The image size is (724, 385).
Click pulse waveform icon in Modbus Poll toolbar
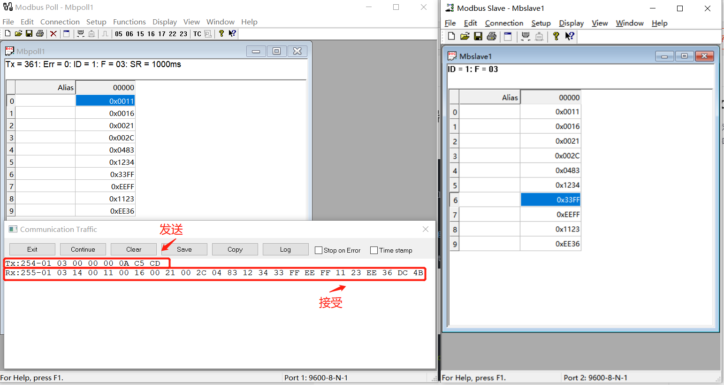(105, 33)
